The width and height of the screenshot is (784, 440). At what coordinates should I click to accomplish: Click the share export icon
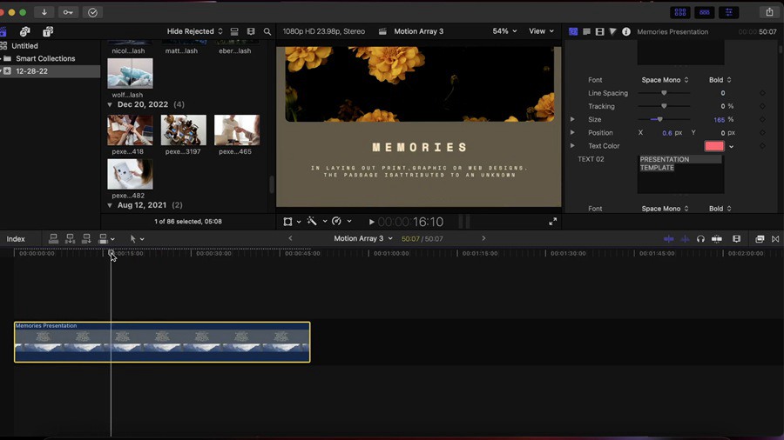click(x=769, y=12)
